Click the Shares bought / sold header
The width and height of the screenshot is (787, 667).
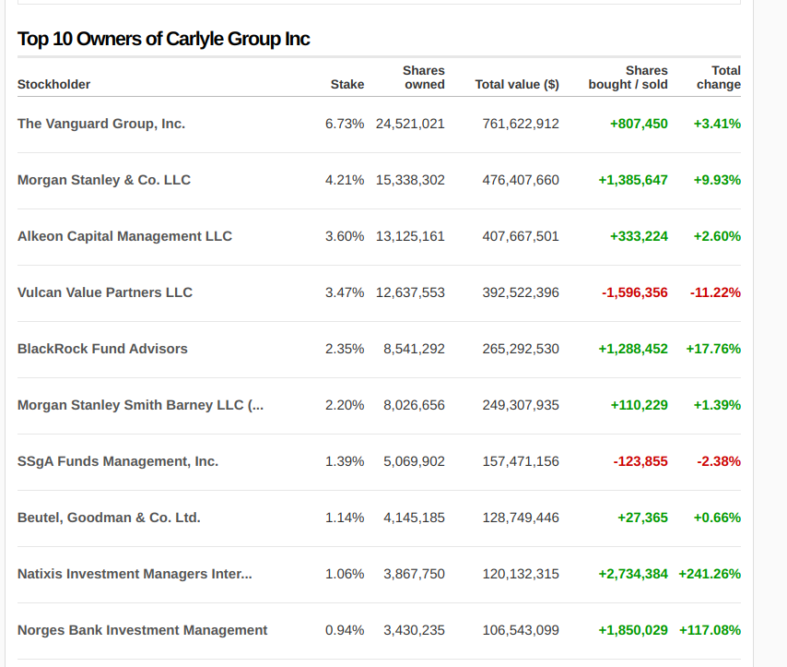pyautogui.click(x=628, y=77)
